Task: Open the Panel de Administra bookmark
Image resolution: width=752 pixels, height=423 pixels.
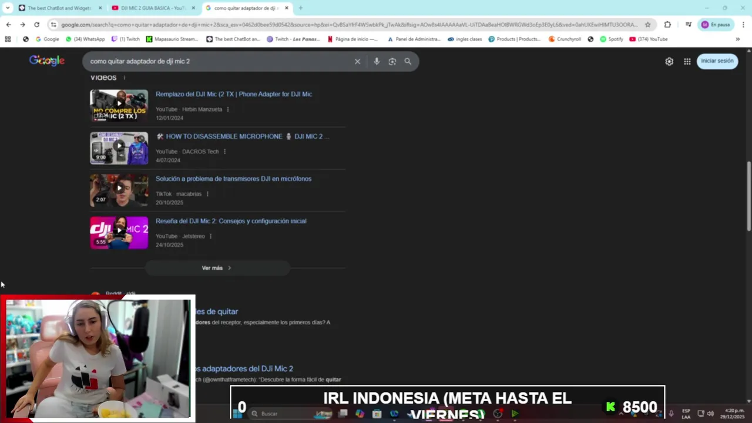Action: point(414,39)
